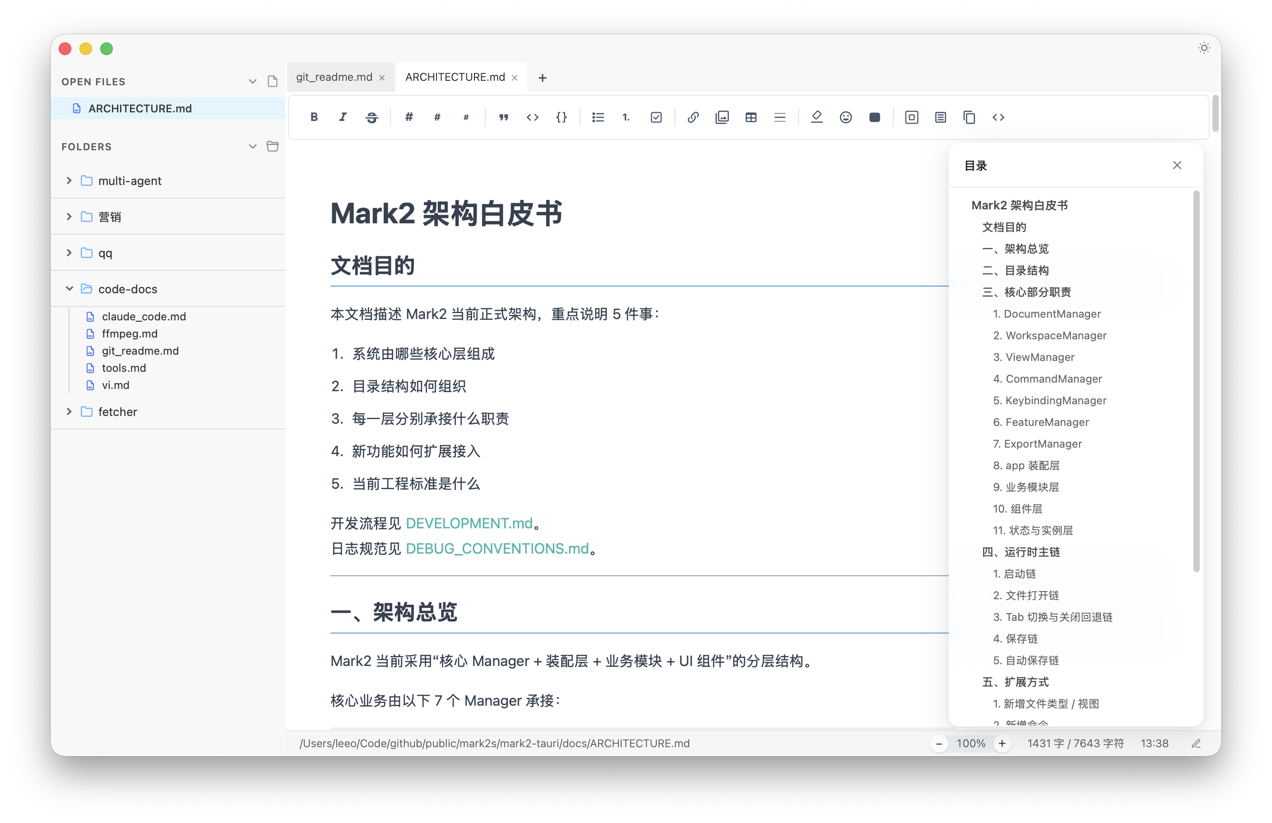Screen dimensions: 1272x823
Task: Toggle the outline panel visibility
Action: (x=940, y=117)
